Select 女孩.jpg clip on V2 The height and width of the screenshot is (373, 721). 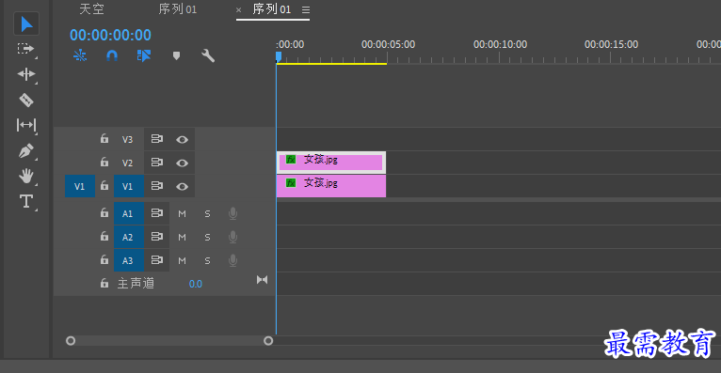[331, 163]
